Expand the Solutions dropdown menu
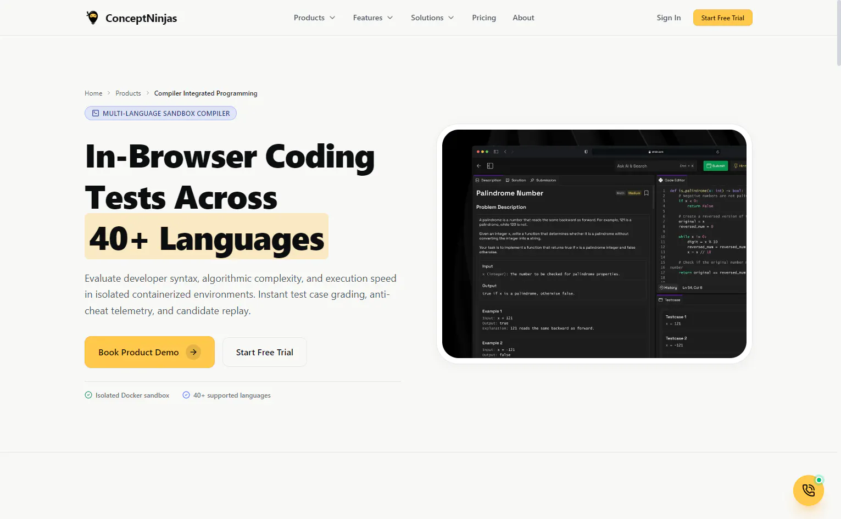Screen dimensions: 841x519 (432, 18)
